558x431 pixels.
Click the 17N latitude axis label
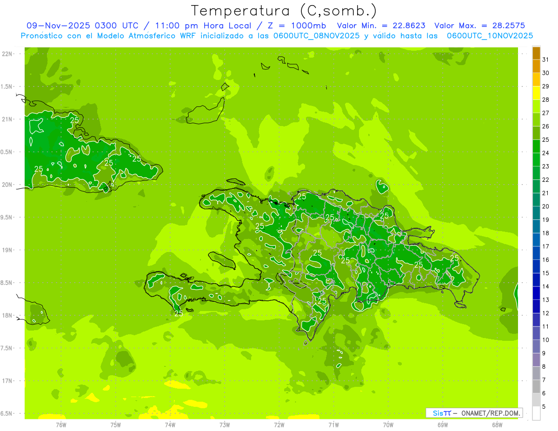tap(7, 381)
